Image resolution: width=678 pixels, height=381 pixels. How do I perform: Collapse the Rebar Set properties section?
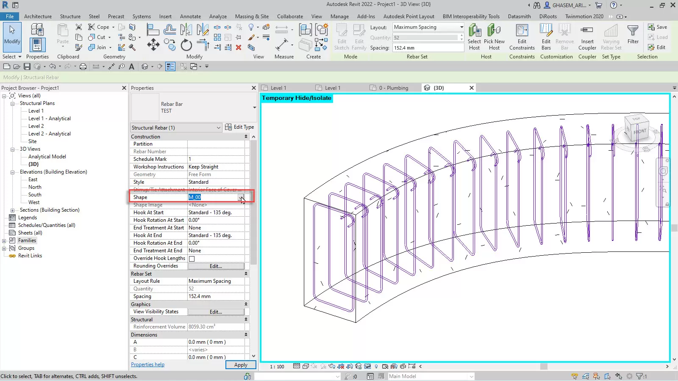pos(246,274)
